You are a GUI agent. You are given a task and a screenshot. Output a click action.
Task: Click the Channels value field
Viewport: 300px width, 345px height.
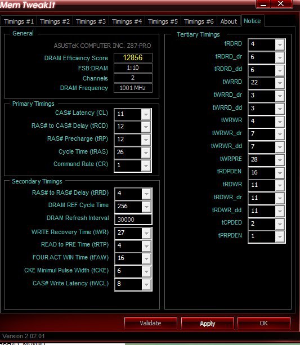pos(133,78)
